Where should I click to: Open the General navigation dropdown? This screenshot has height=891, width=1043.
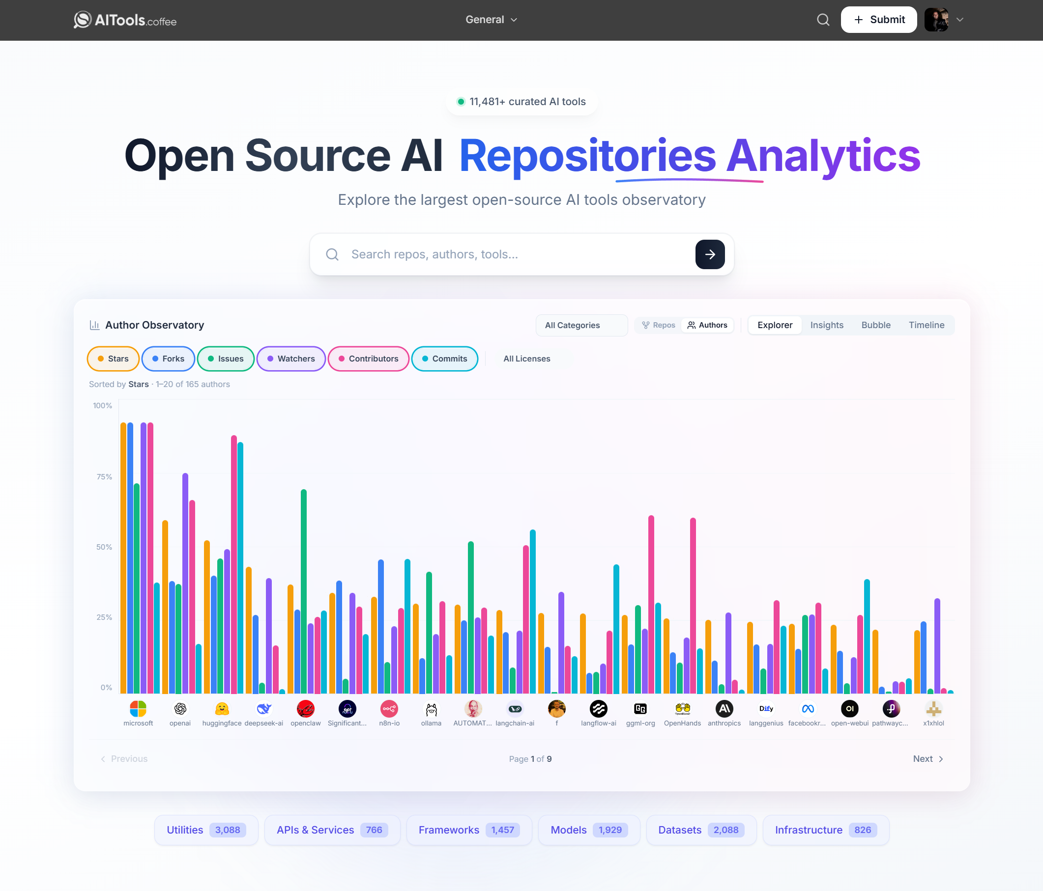pos(492,20)
